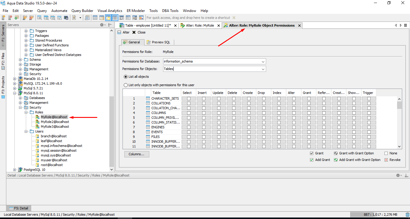Open the Detail panel gear options
This screenshot has height=219, width=410.
399,175
